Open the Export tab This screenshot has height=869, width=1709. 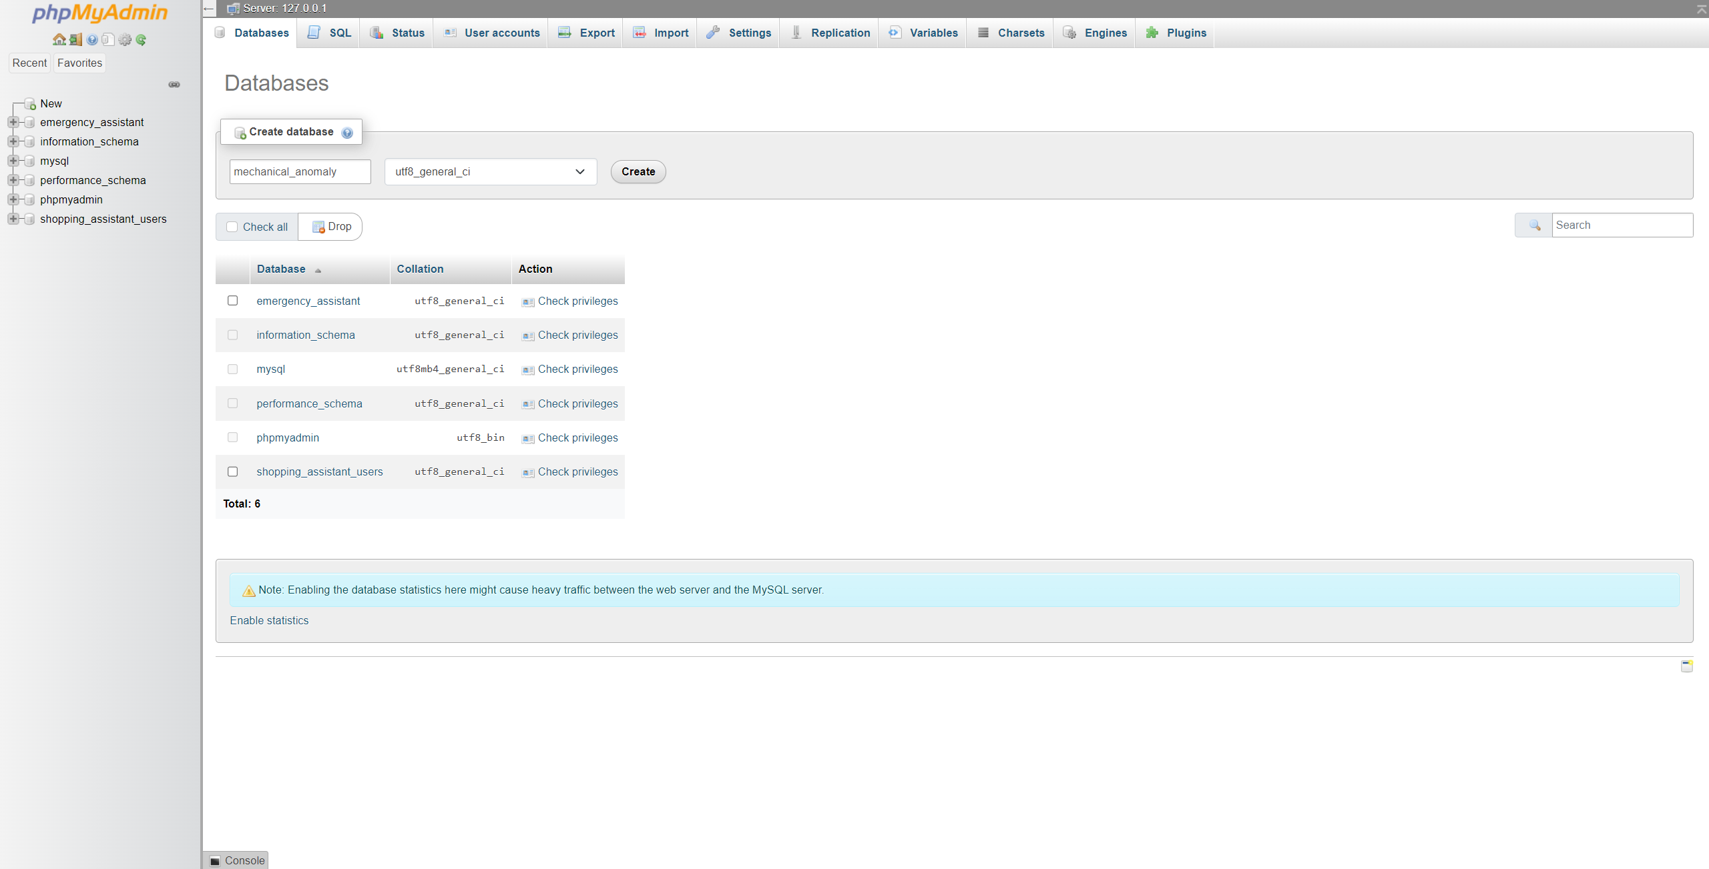pos(586,33)
